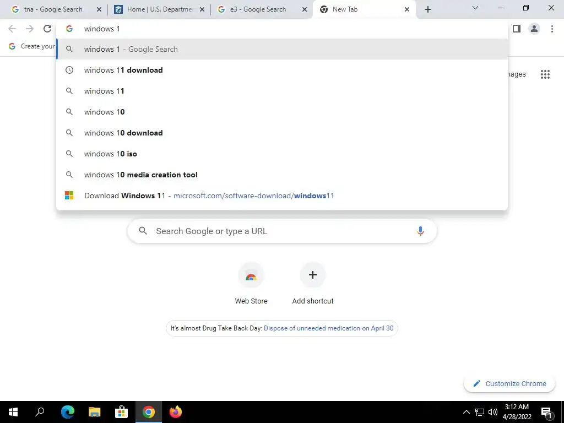Open the profile avatar menu
This screenshot has width=564, height=423.
pos(534,29)
